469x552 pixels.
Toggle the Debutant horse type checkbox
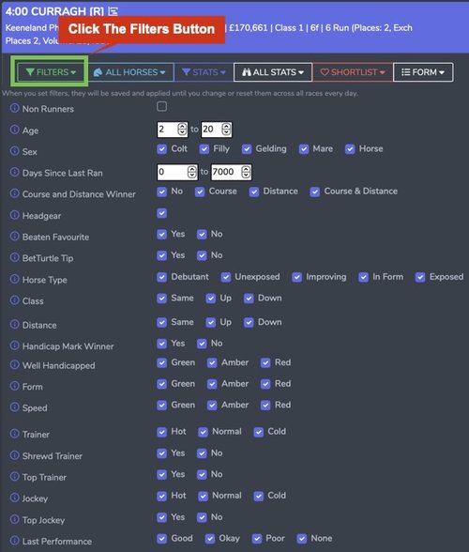[x=162, y=277]
